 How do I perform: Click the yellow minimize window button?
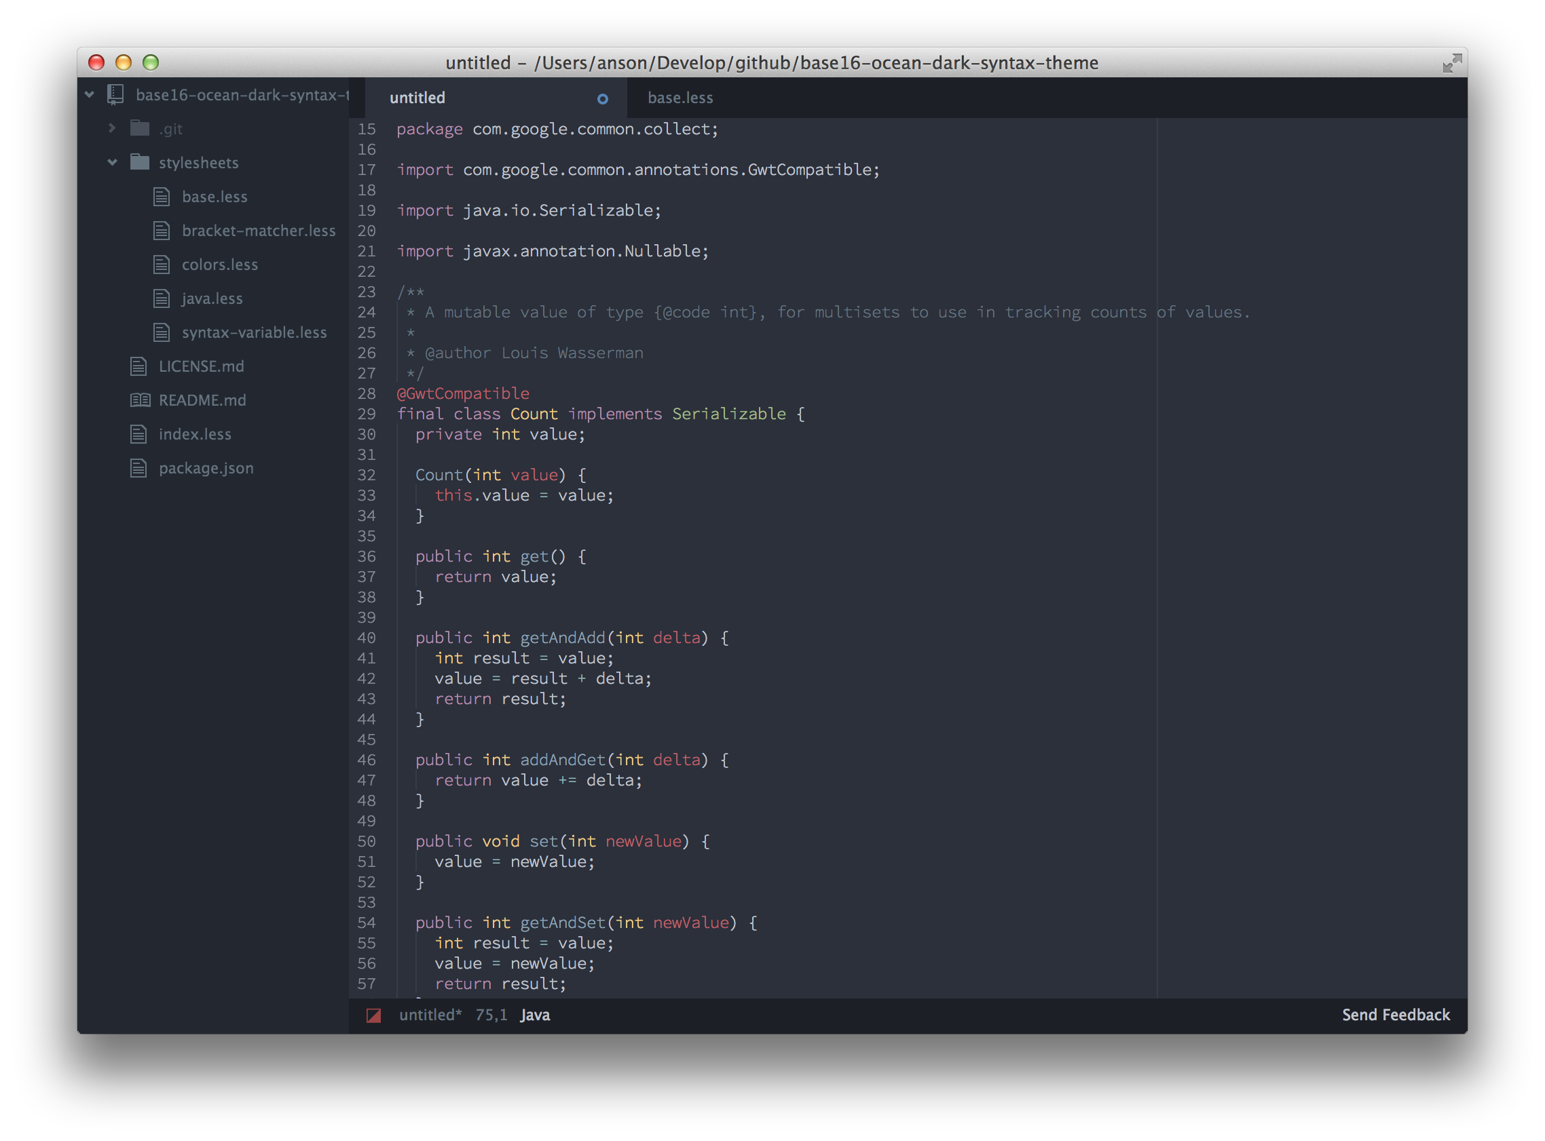point(123,62)
